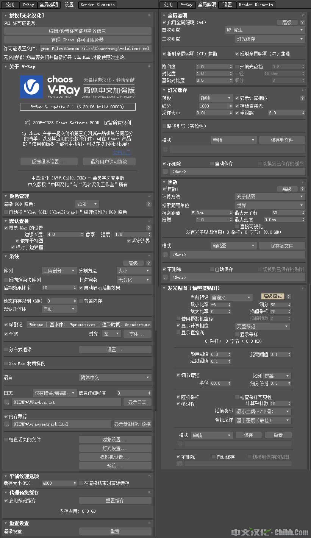
Task: Open the 首次引擎 dropdown showing BF 算法
Action: click(x=265, y=30)
